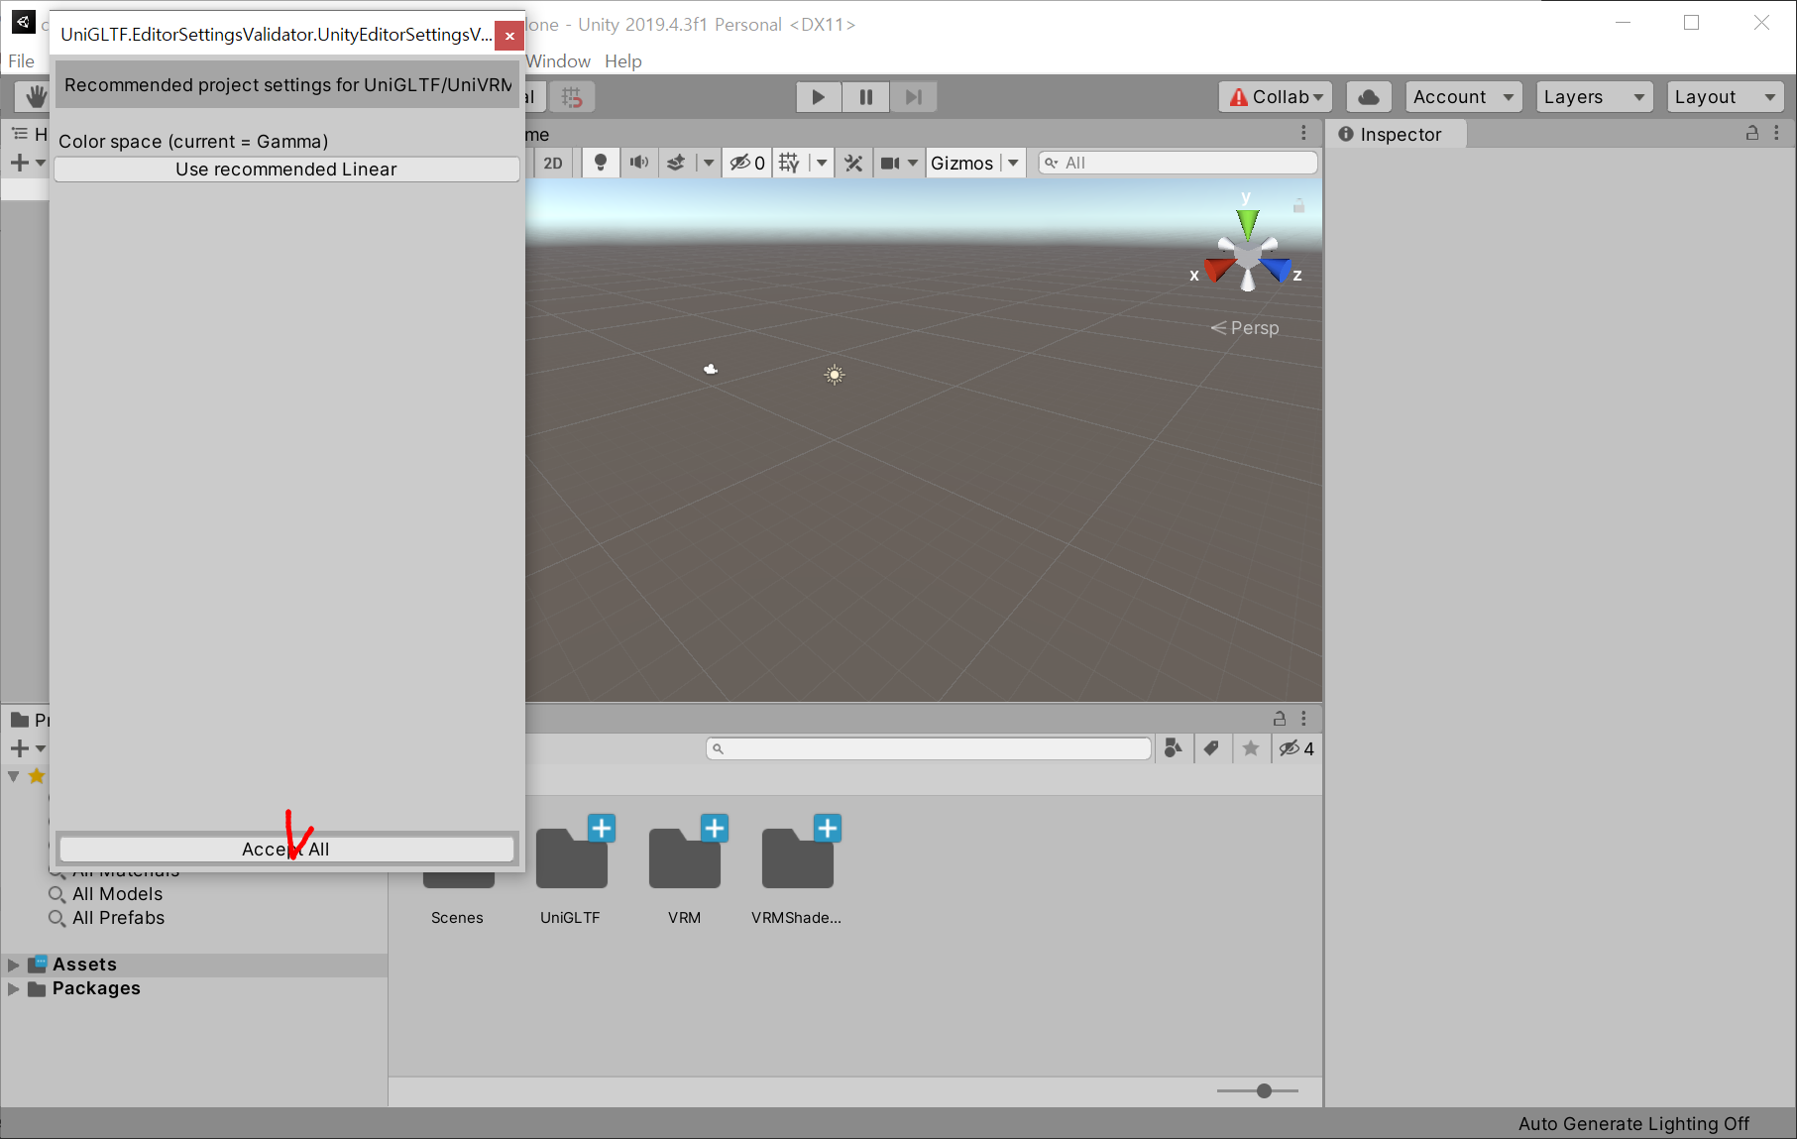Viewport: 1797px width, 1139px height.
Task: Search project by type
Action: click(x=1174, y=748)
